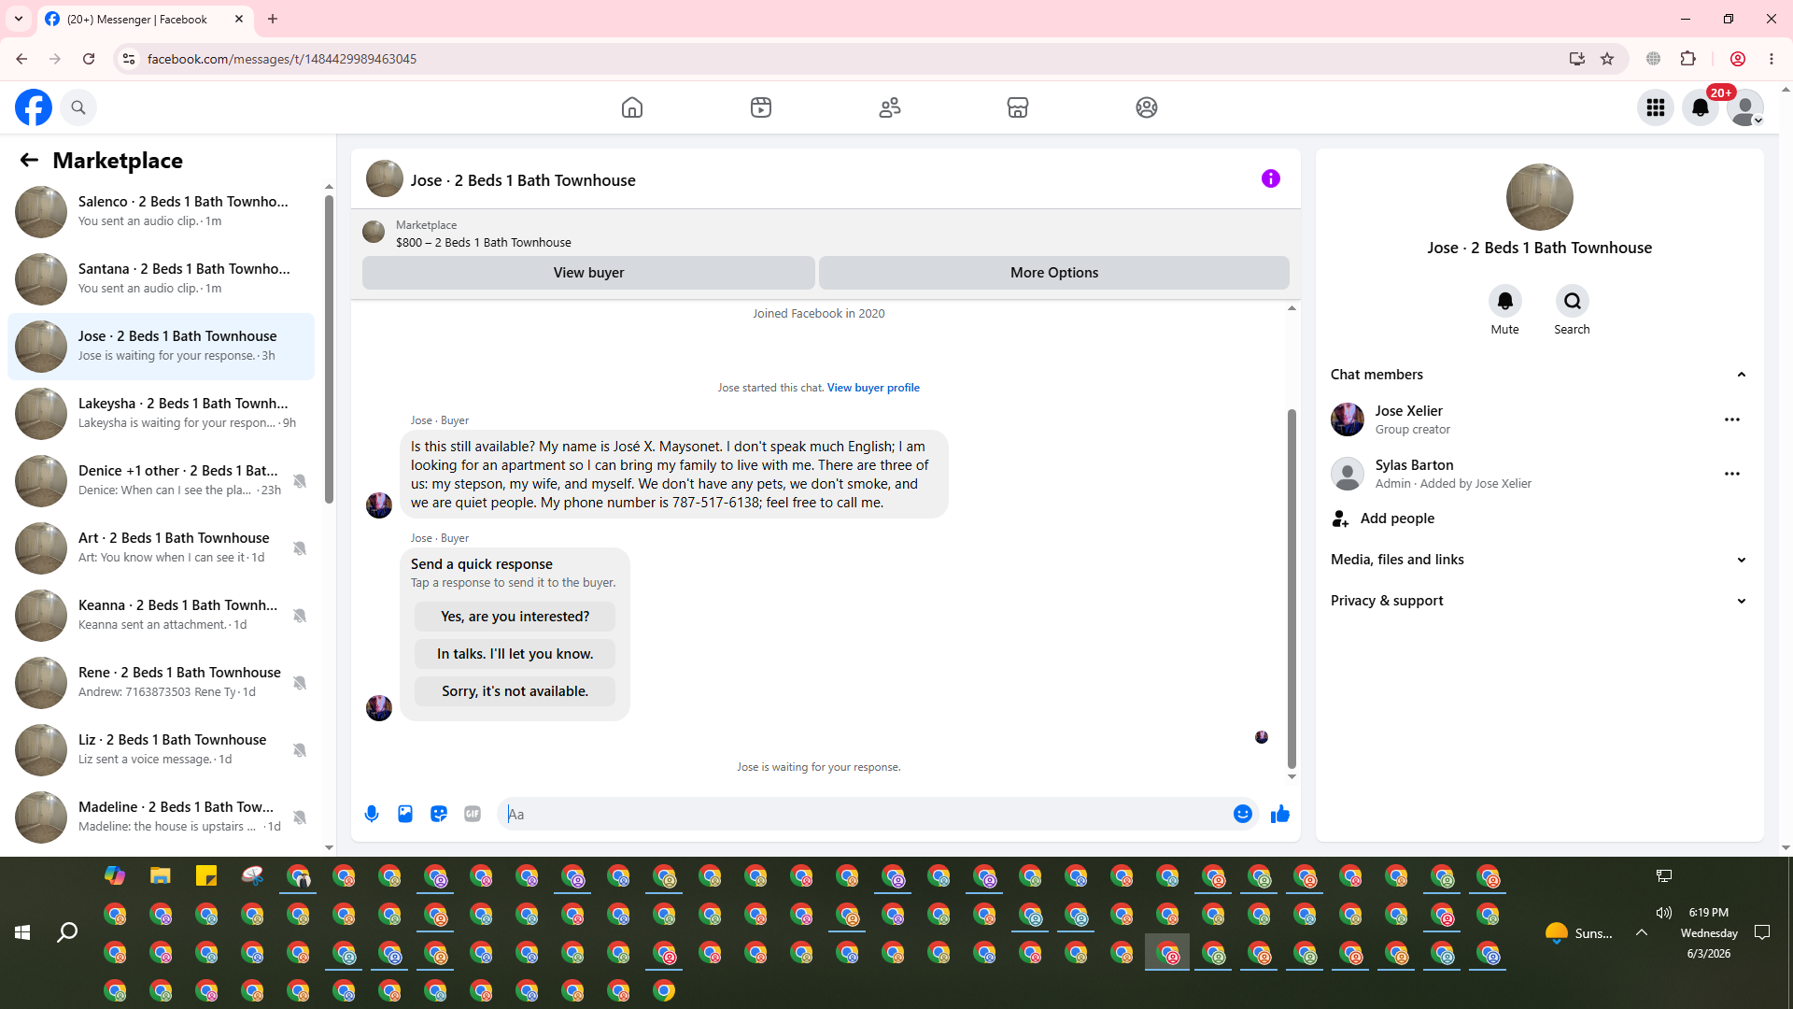This screenshot has height=1009, width=1793.
Task: Mute this conversation with bell icon
Action: 1505,301
